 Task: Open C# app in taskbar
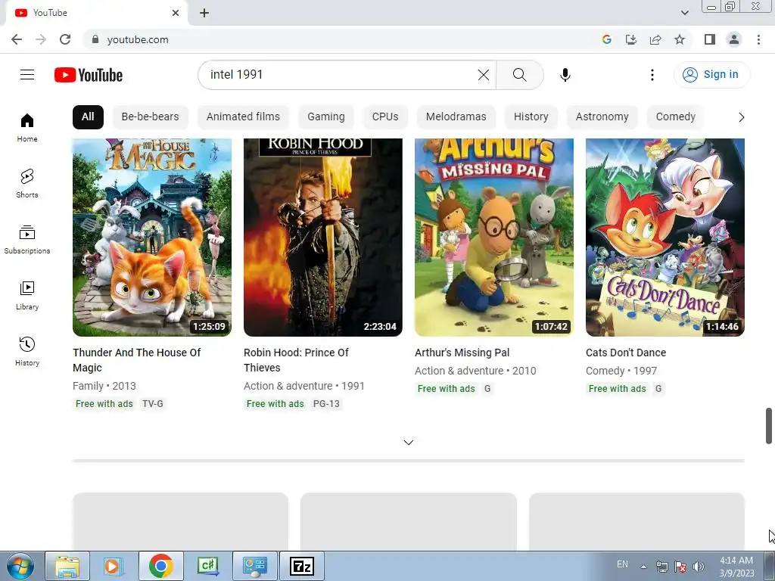pos(208,566)
